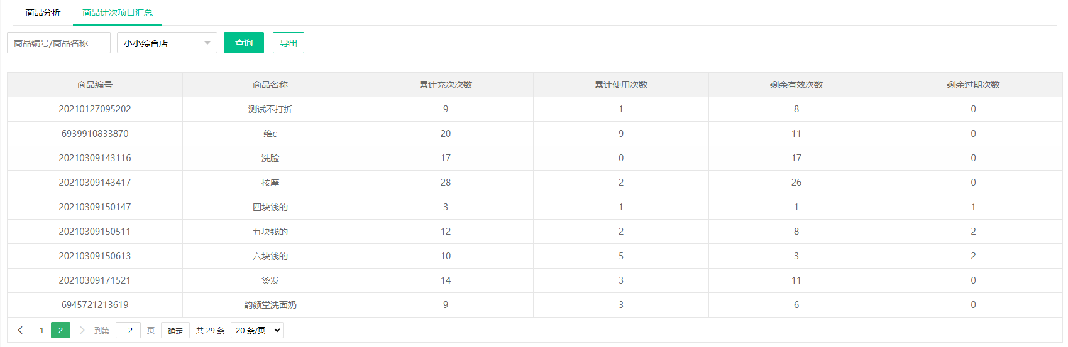The height and width of the screenshot is (347, 1068).
Task: Click product number 6939910833870
Action: click(95, 134)
